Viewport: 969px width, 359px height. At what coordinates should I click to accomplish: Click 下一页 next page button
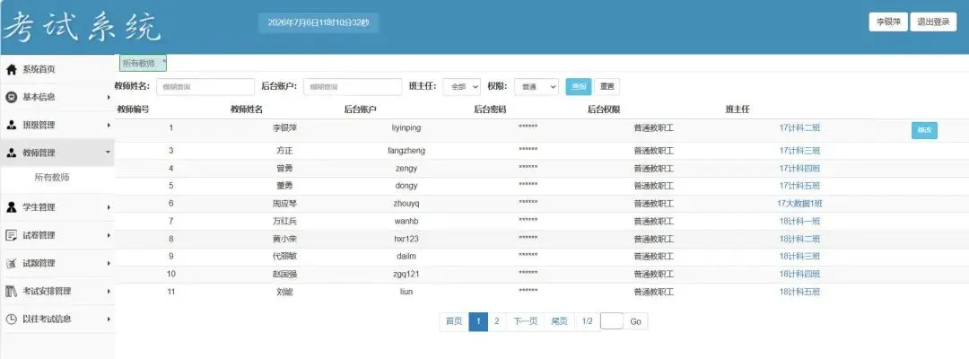click(x=525, y=321)
